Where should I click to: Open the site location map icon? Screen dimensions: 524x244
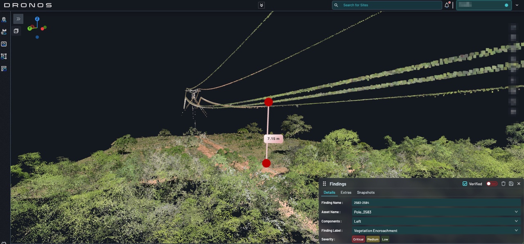point(4,20)
